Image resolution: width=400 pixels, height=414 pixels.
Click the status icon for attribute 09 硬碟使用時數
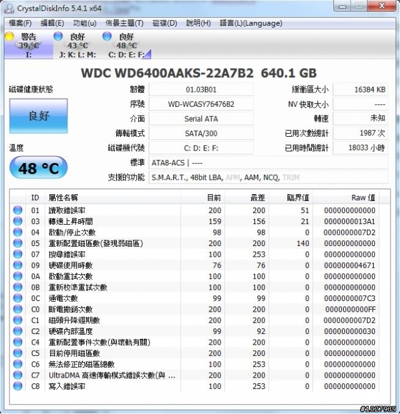click(x=17, y=265)
